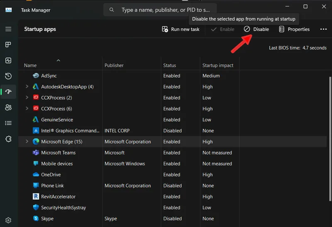The height and width of the screenshot is (227, 332).
Task: Open the three-dot more options menu
Action: (x=323, y=29)
